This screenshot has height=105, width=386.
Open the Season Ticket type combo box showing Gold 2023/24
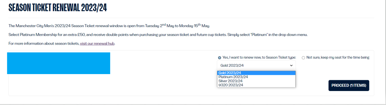(x=256, y=66)
